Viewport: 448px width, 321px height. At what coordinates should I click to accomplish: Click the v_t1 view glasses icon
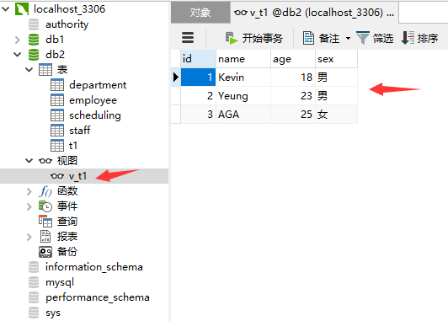57,176
